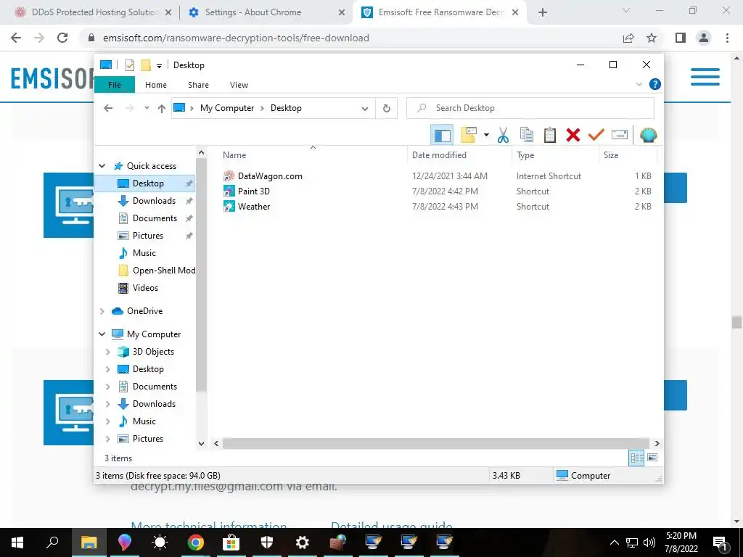The image size is (743, 557).
Task: Open the Recent locations dropdown arrow
Action: (x=147, y=108)
